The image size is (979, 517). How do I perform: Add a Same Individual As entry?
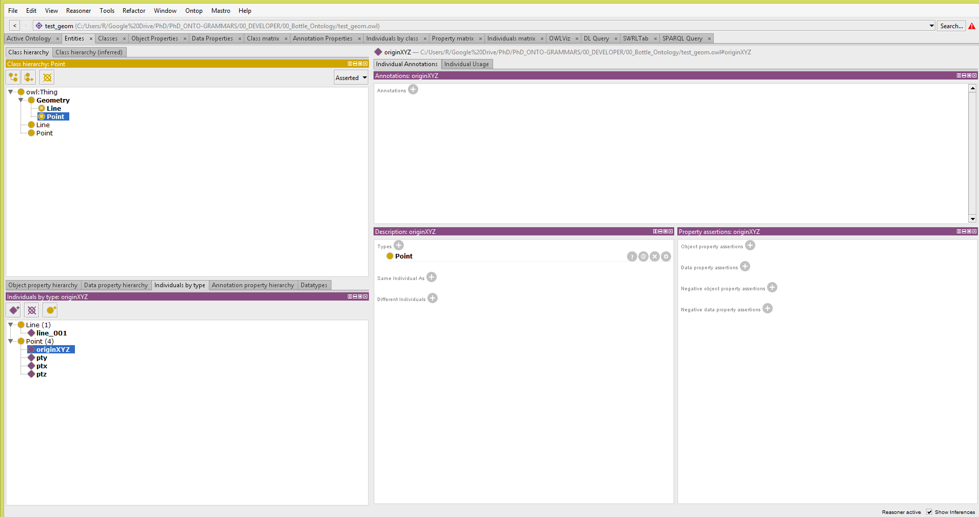(432, 277)
